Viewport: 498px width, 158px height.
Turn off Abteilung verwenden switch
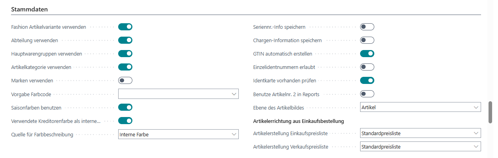tap(125, 40)
